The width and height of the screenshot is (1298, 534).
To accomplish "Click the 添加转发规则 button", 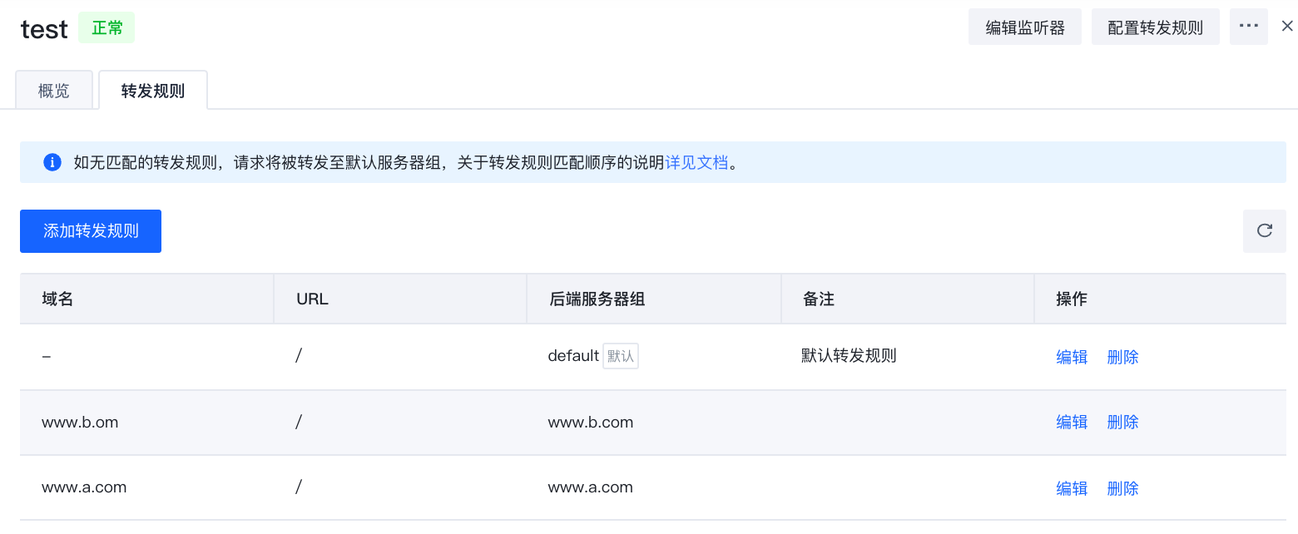I will coord(91,231).
